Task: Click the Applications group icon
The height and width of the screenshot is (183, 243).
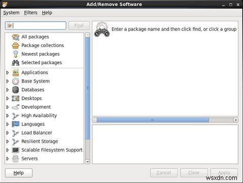Action: click(16, 73)
